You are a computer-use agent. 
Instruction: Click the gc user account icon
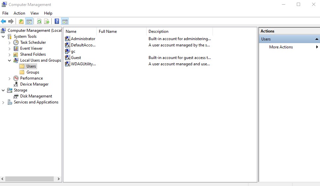(x=67, y=51)
